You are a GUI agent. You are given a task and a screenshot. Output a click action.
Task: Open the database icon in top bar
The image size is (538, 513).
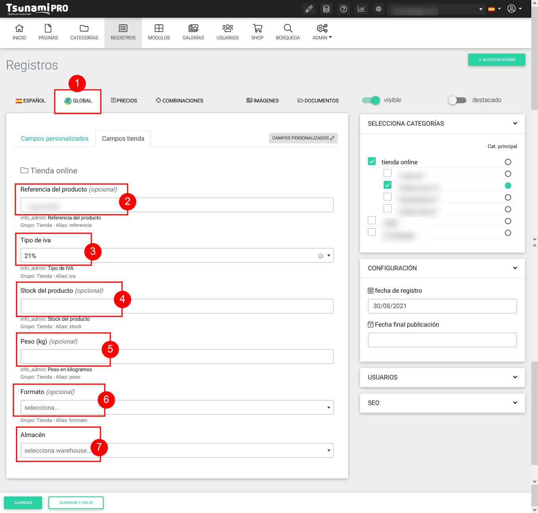[x=326, y=9]
